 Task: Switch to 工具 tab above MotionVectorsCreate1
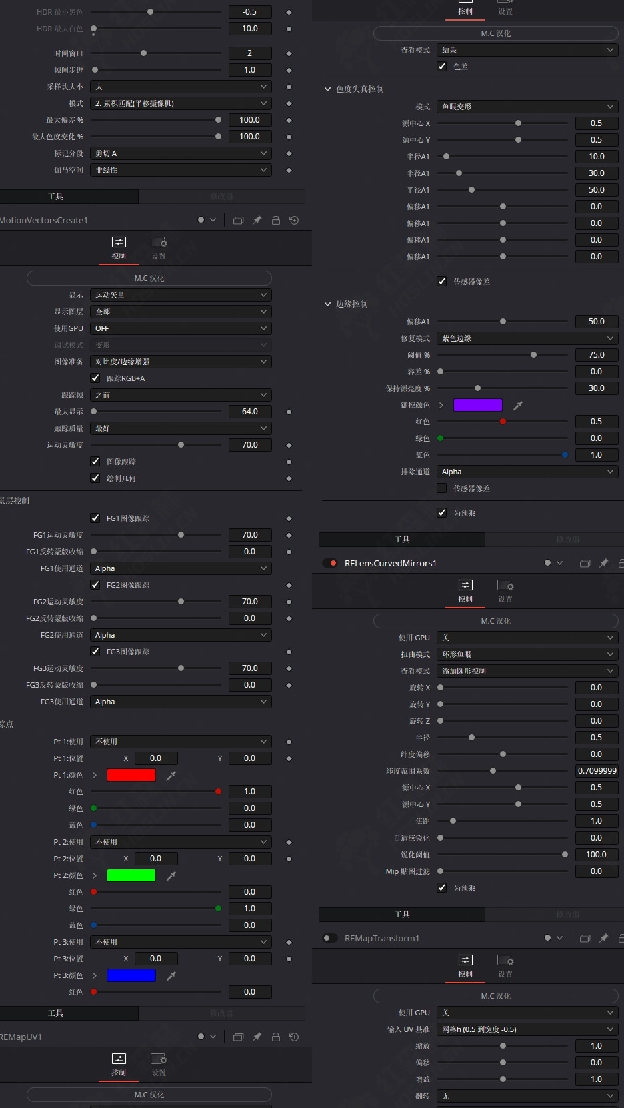point(56,197)
